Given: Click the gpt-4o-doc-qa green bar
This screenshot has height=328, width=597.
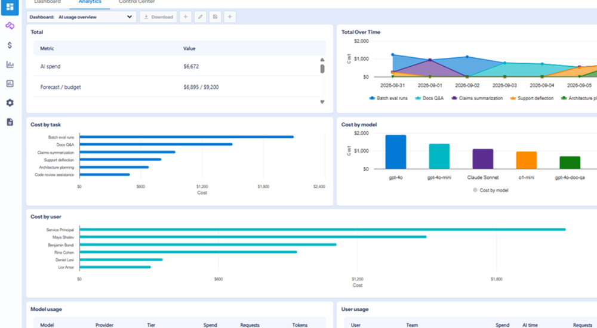Looking at the screenshot, I should click(570, 162).
